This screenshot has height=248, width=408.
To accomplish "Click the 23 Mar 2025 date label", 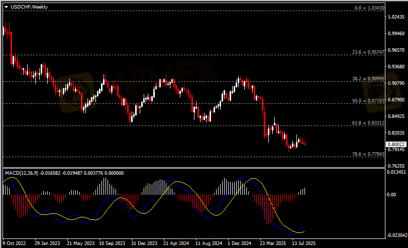I will pos(273,243).
